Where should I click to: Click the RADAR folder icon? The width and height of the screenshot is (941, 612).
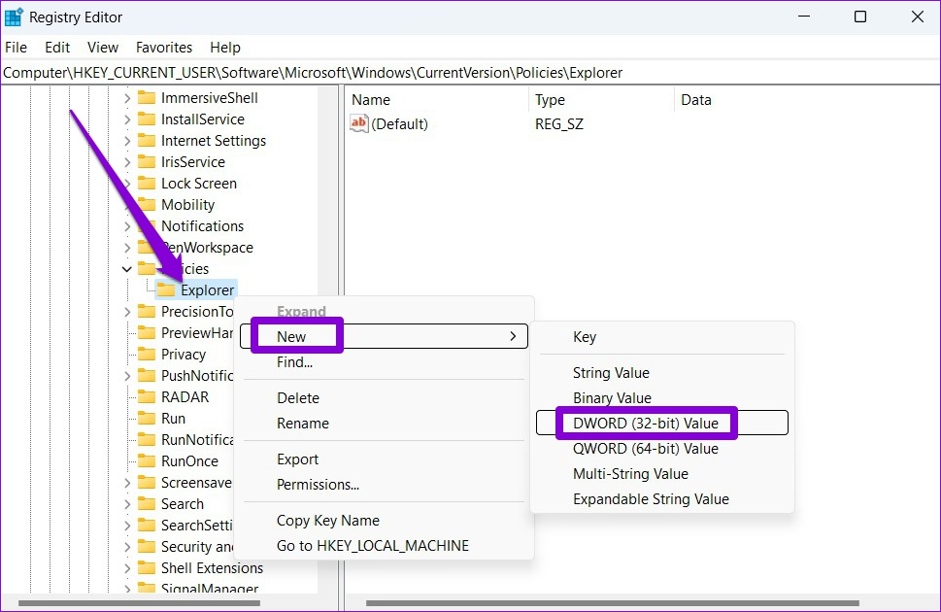(147, 397)
